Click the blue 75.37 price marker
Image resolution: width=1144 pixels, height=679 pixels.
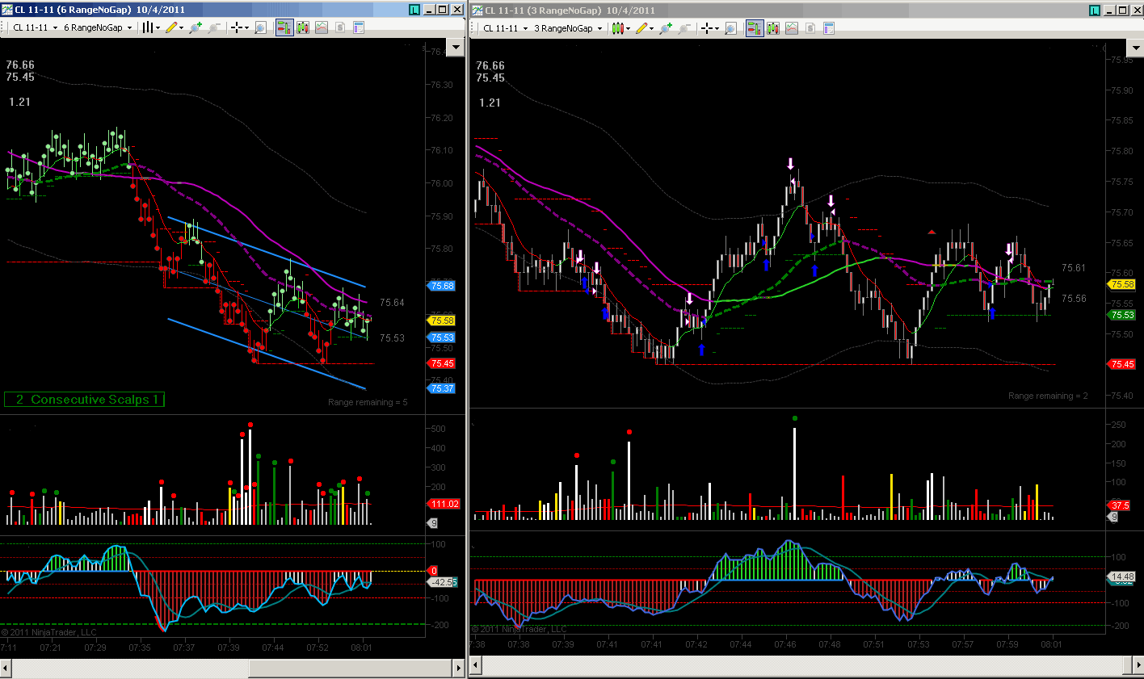click(442, 388)
